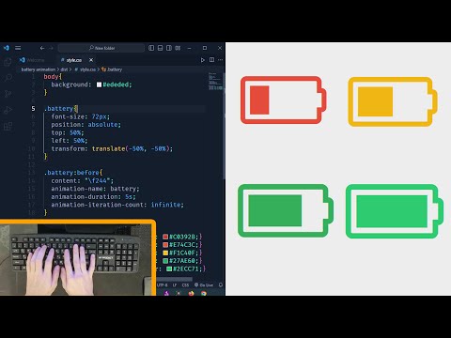Viewport: 451px width, 338px height.
Task: Click the dist breadcrumb
Action: point(64,69)
